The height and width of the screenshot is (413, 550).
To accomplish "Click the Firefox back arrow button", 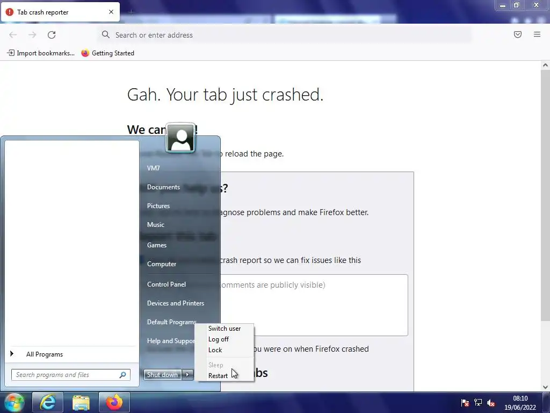I will pyautogui.click(x=13, y=35).
